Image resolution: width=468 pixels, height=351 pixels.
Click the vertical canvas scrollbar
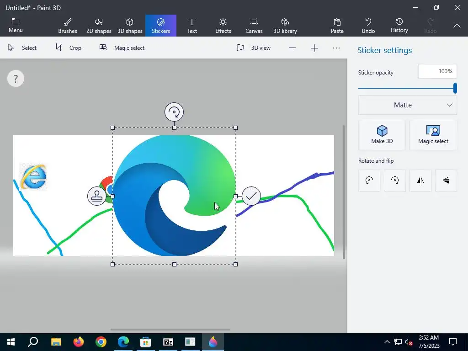pyautogui.click(x=344, y=192)
